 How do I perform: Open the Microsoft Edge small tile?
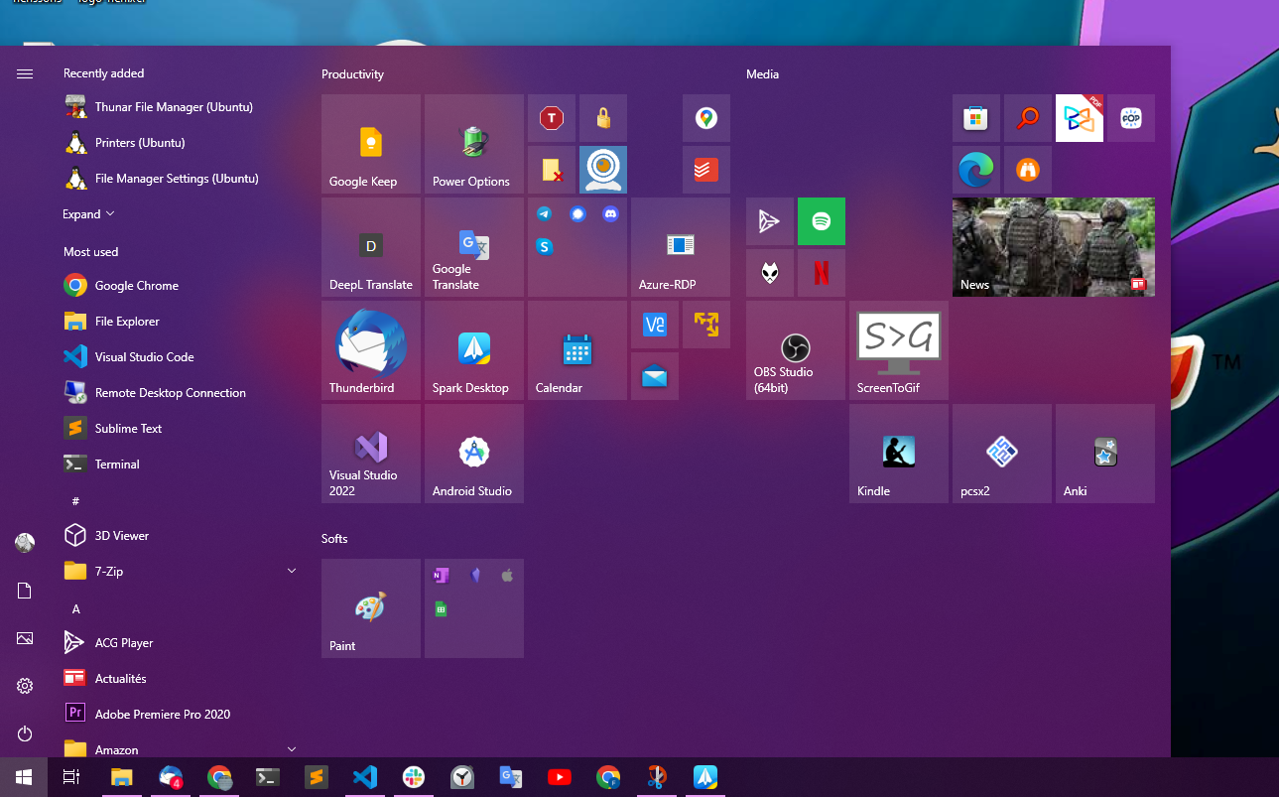[976, 170]
